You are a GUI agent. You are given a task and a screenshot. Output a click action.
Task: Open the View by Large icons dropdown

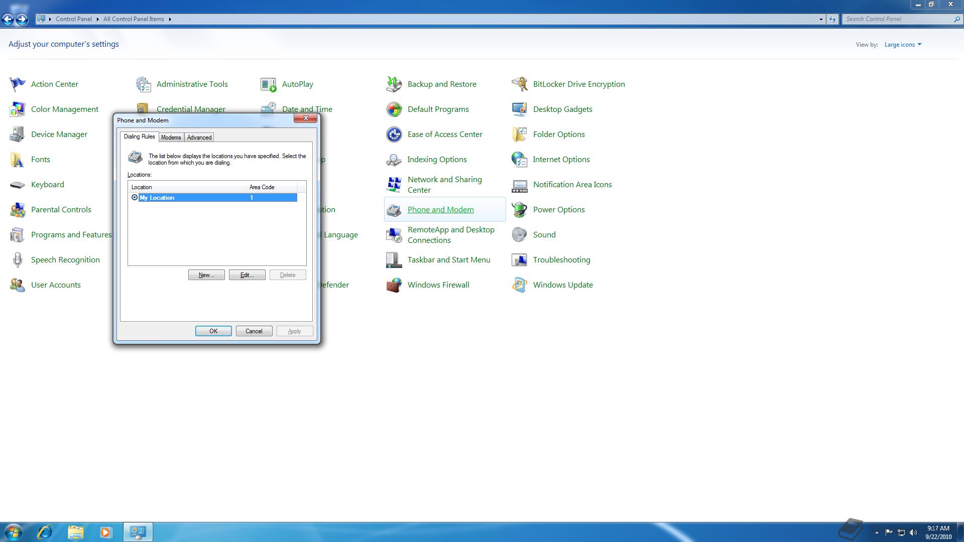click(x=903, y=45)
